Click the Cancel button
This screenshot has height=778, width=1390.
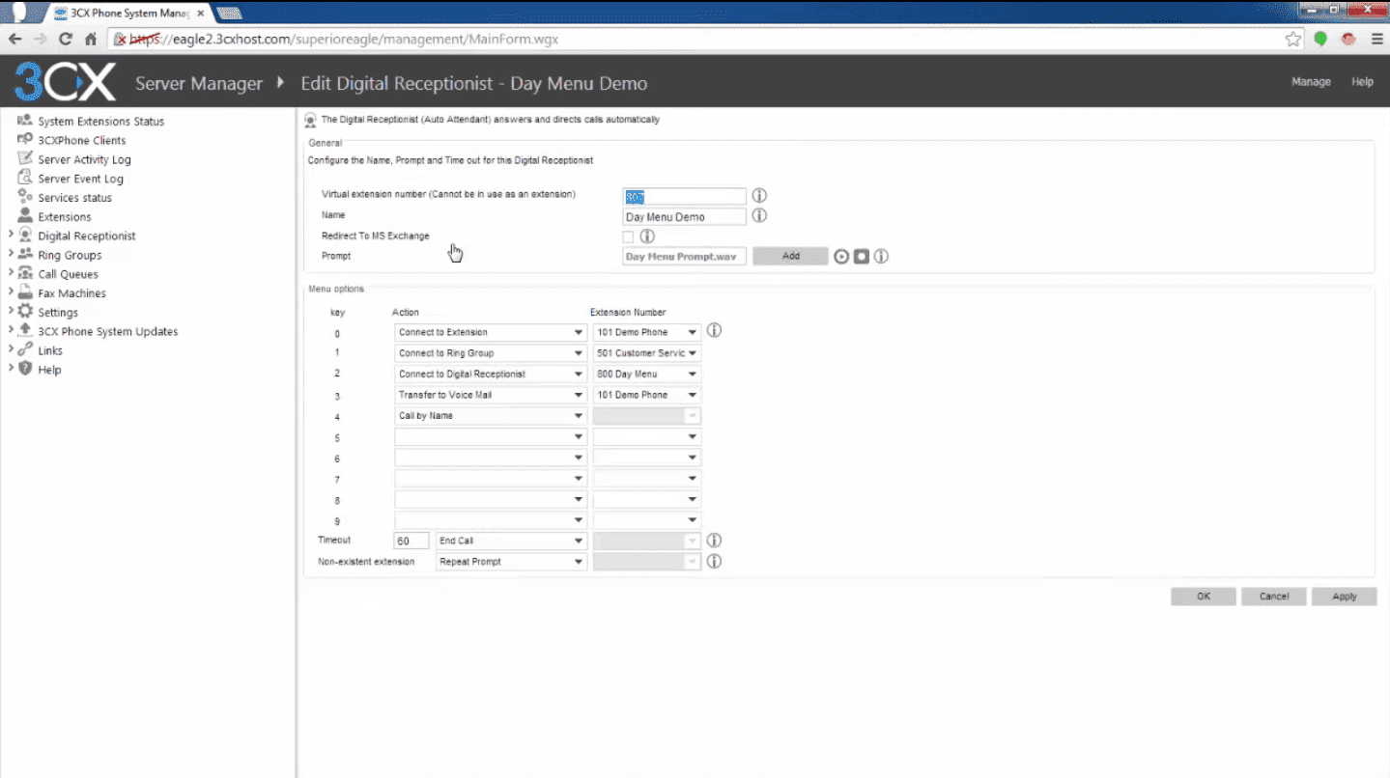click(1274, 597)
